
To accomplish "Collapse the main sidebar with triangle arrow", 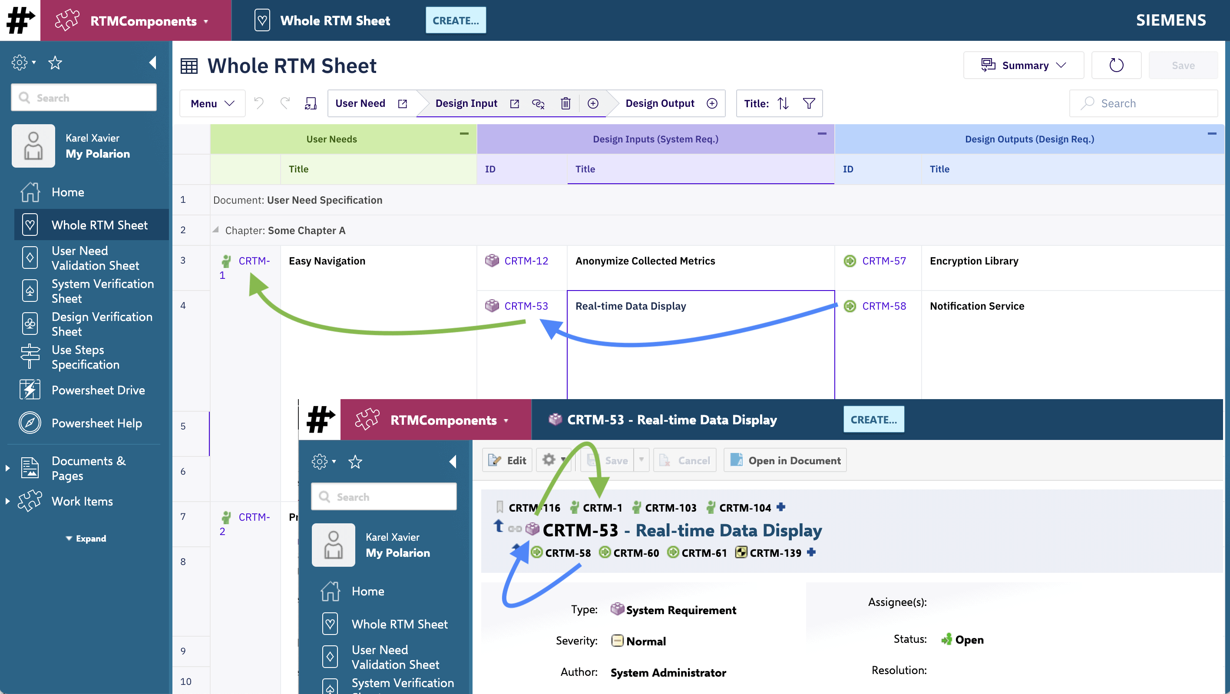I will (x=152, y=63).
